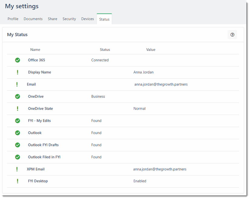
Task: Select the anna.jordan@thegrowth.partners email value
Action: (160, 84)
